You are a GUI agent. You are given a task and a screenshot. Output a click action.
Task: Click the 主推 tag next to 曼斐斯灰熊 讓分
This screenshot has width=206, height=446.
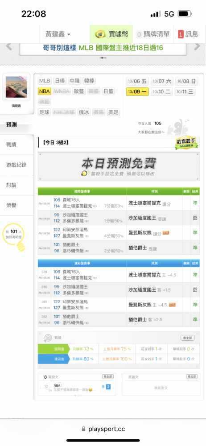166,233
